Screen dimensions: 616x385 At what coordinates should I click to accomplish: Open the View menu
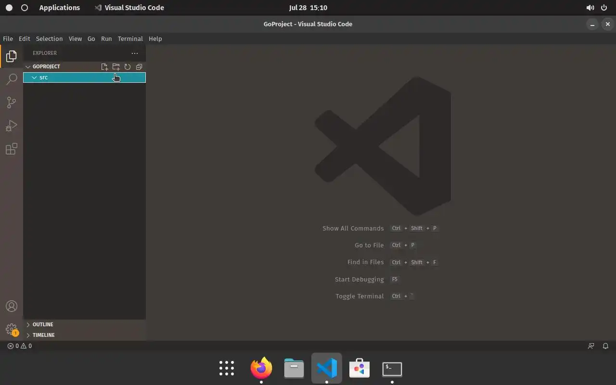(75, 38)
